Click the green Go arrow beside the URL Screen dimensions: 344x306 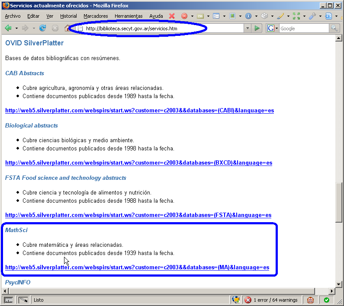coord(257,28)
